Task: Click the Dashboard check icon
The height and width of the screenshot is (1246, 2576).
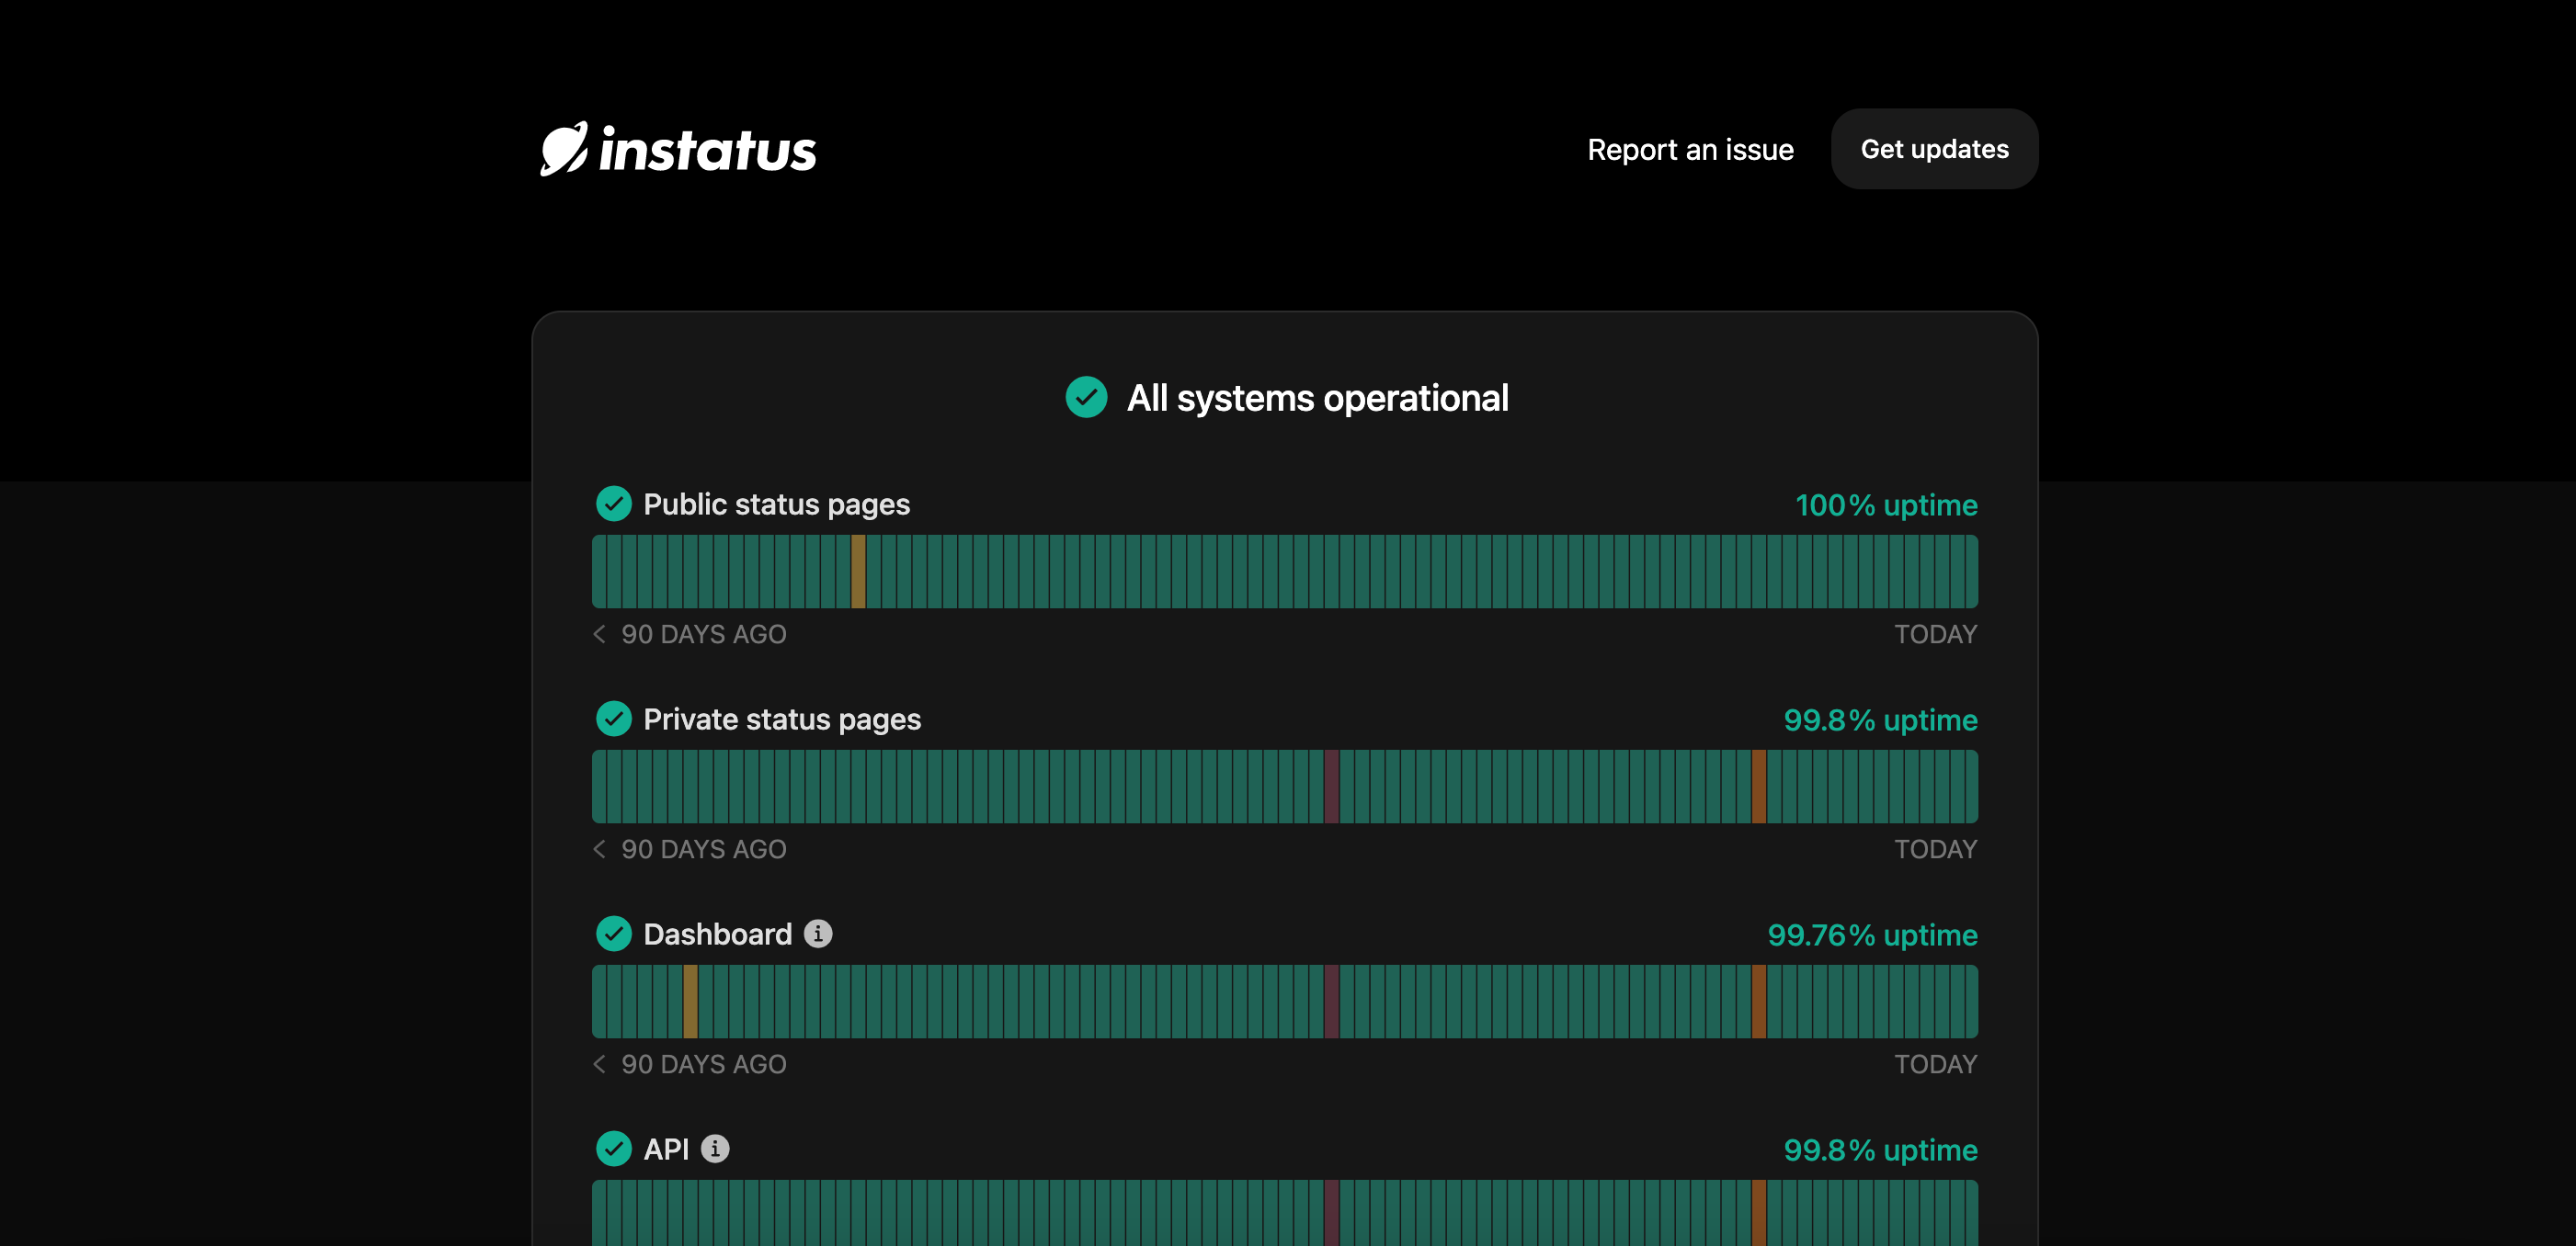Action: coord(613,934)
